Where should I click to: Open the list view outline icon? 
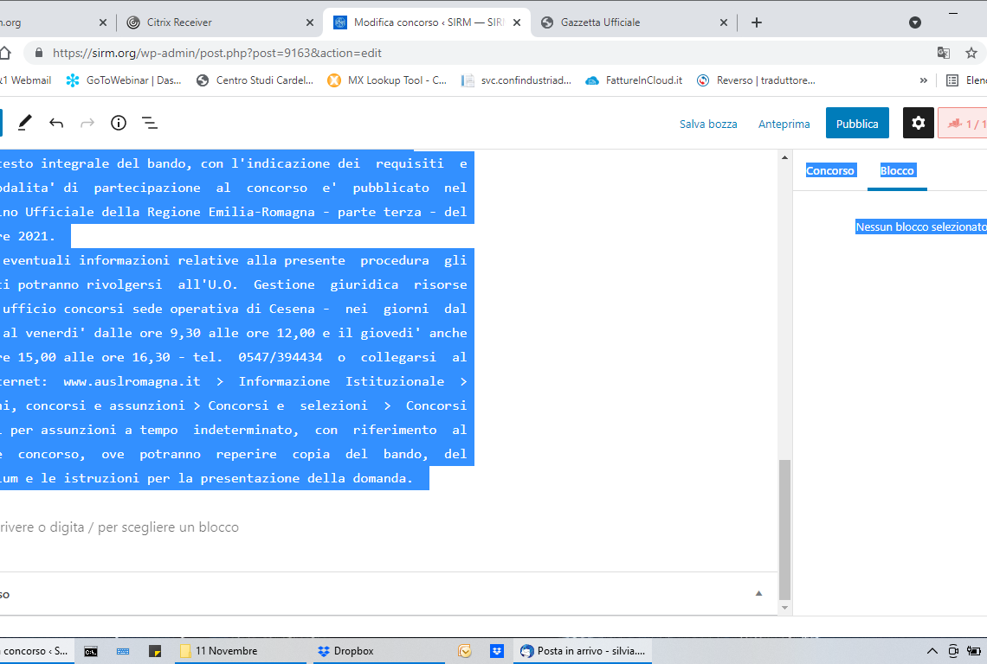pyautogui.click(x=150, y=123)
